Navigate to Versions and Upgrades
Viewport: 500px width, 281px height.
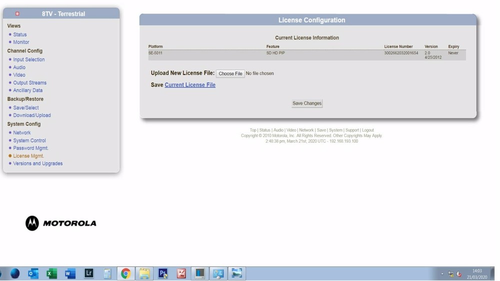pyautogui.click(x=37, y=164)
